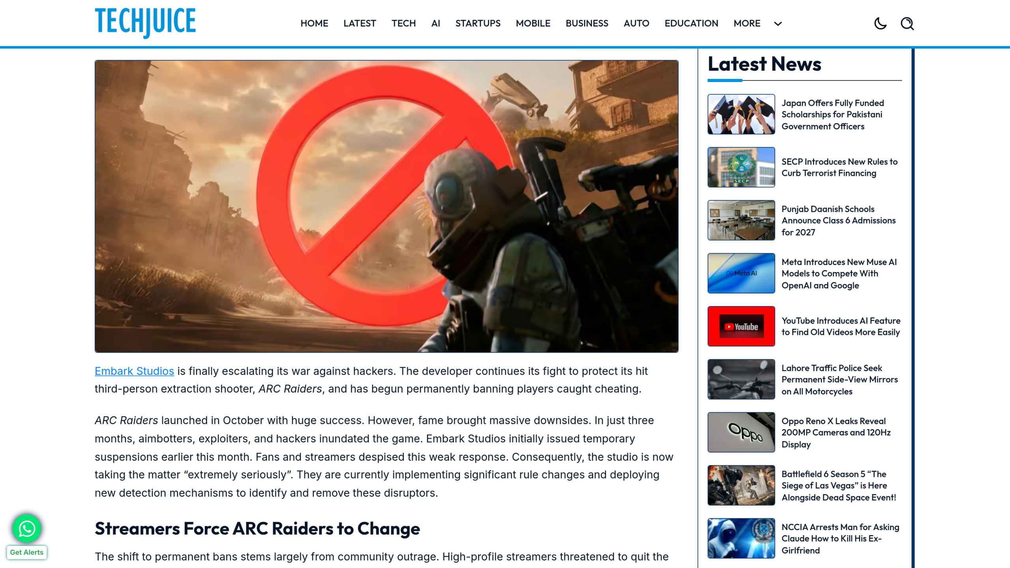Expand the MORE menu chevron
This screenshot has width=1010, height=568.
coord(778,24)
